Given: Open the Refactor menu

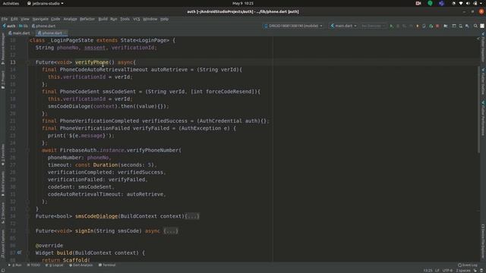Looking at the screenshot, I should point(87,19).
